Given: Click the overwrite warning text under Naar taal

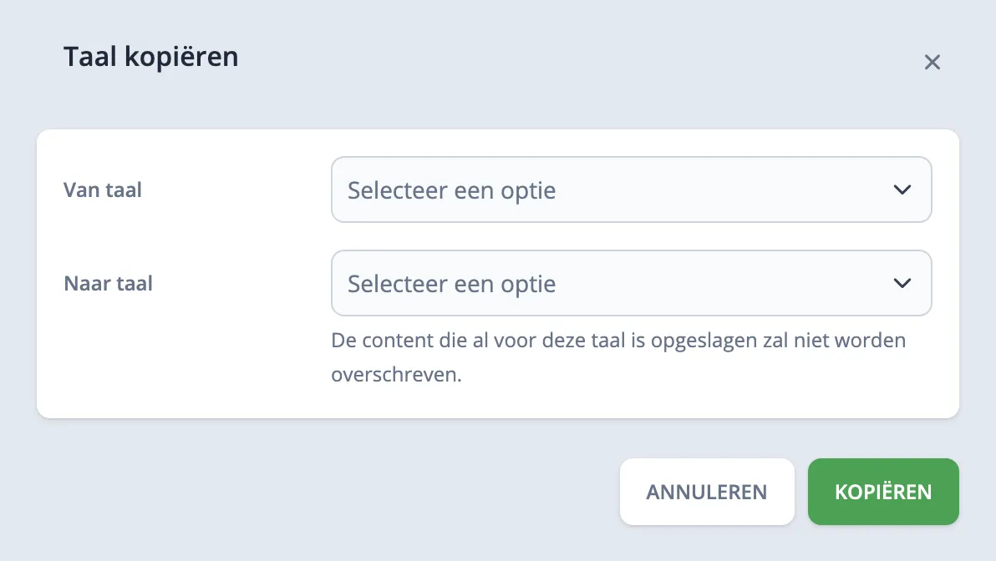Looking at the screenshot, I should point(618,356).
